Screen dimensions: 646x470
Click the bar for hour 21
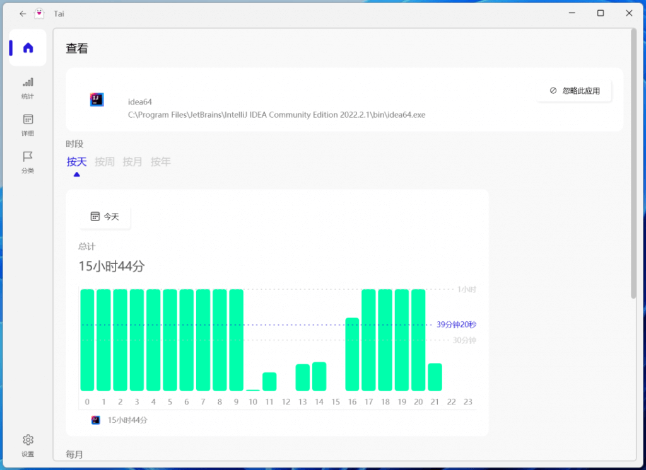(435, 377)
